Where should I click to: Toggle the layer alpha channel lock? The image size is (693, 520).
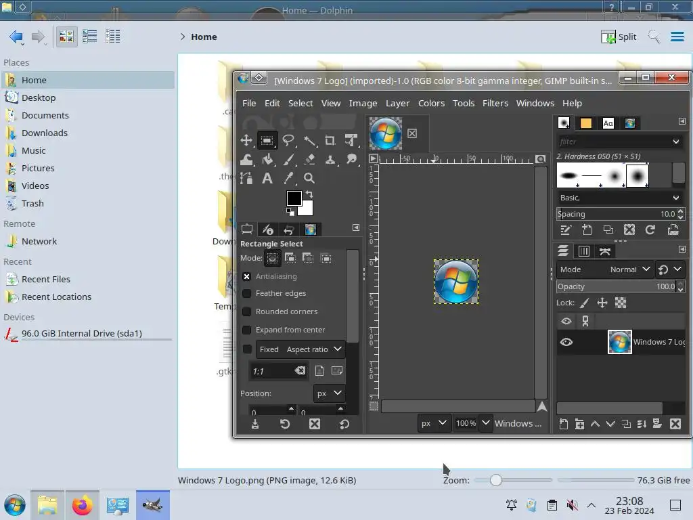[x=621, y=303]
